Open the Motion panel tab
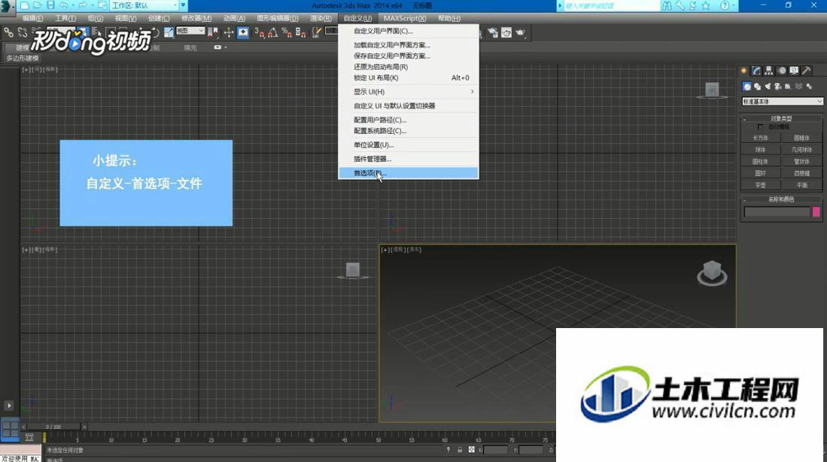Screen dimensions: 827x462 coord(782,71)
